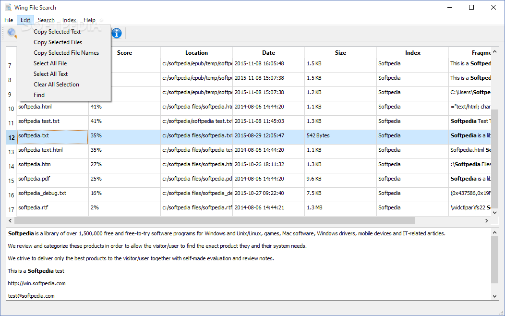The height and width of the screenshot is (316, 505).
Task: Sort by the Score column header
Action: (124, 53)
